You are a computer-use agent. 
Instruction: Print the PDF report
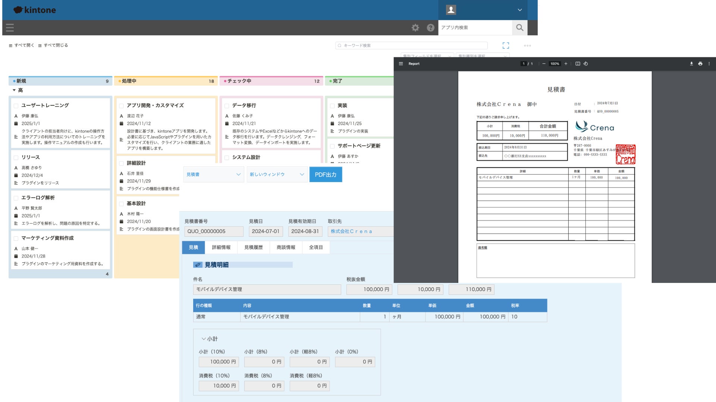[700, 64]
